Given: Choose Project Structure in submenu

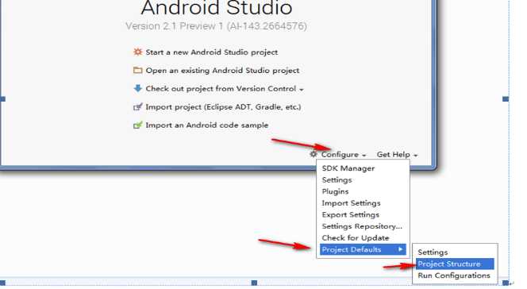Looking at the screenshot, I should [455, 264].
